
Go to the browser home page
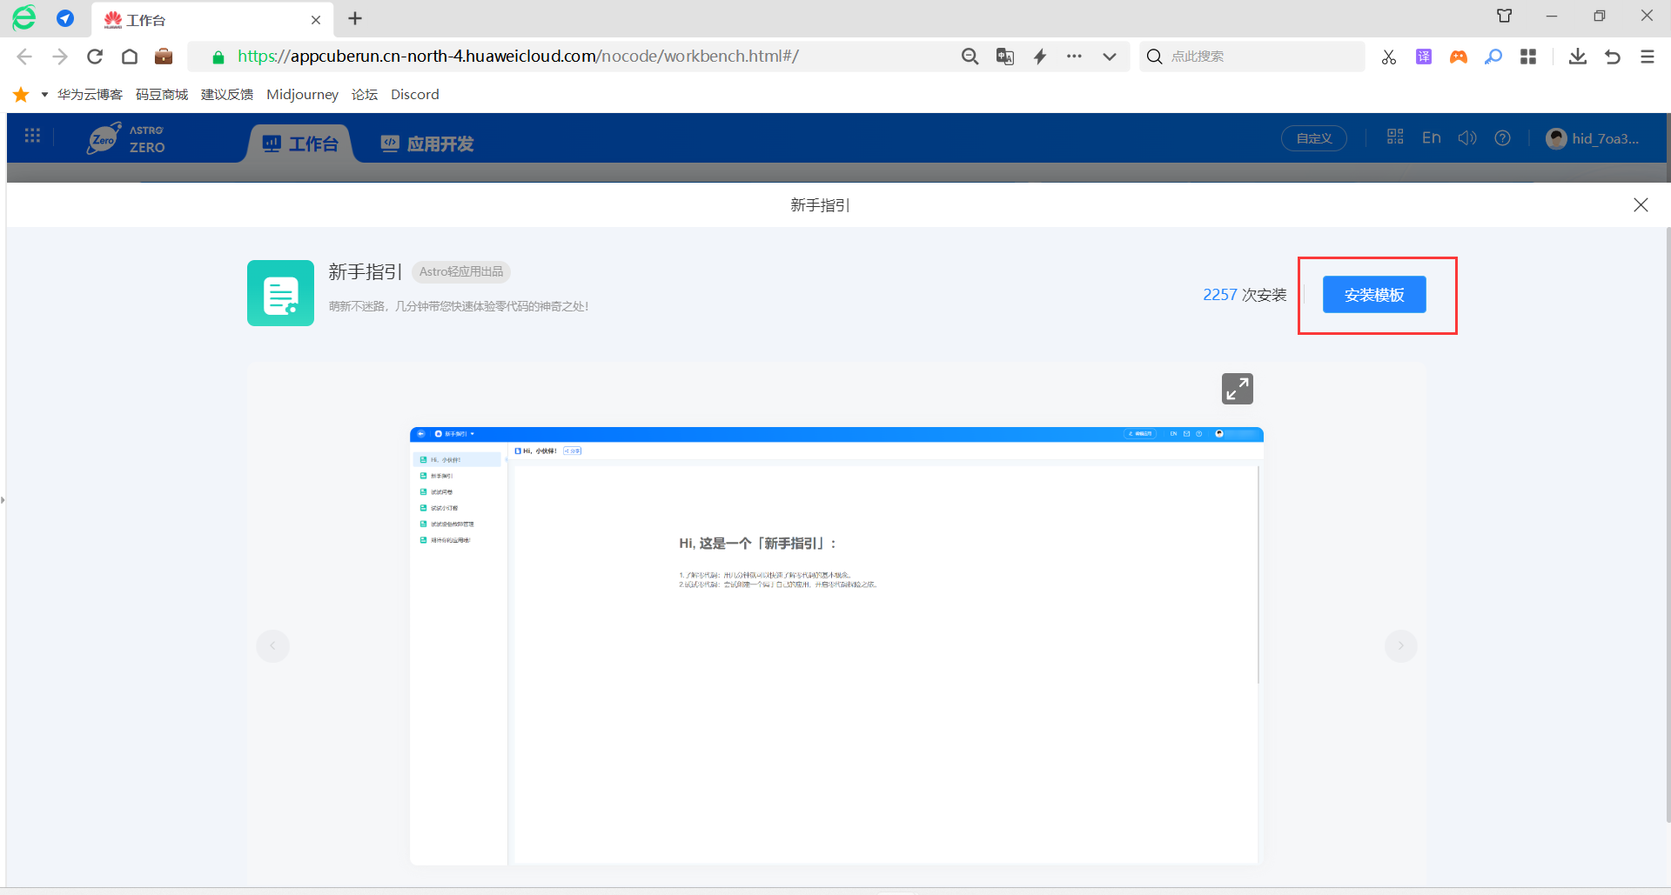pyautogui.click(x=130, y=57)
